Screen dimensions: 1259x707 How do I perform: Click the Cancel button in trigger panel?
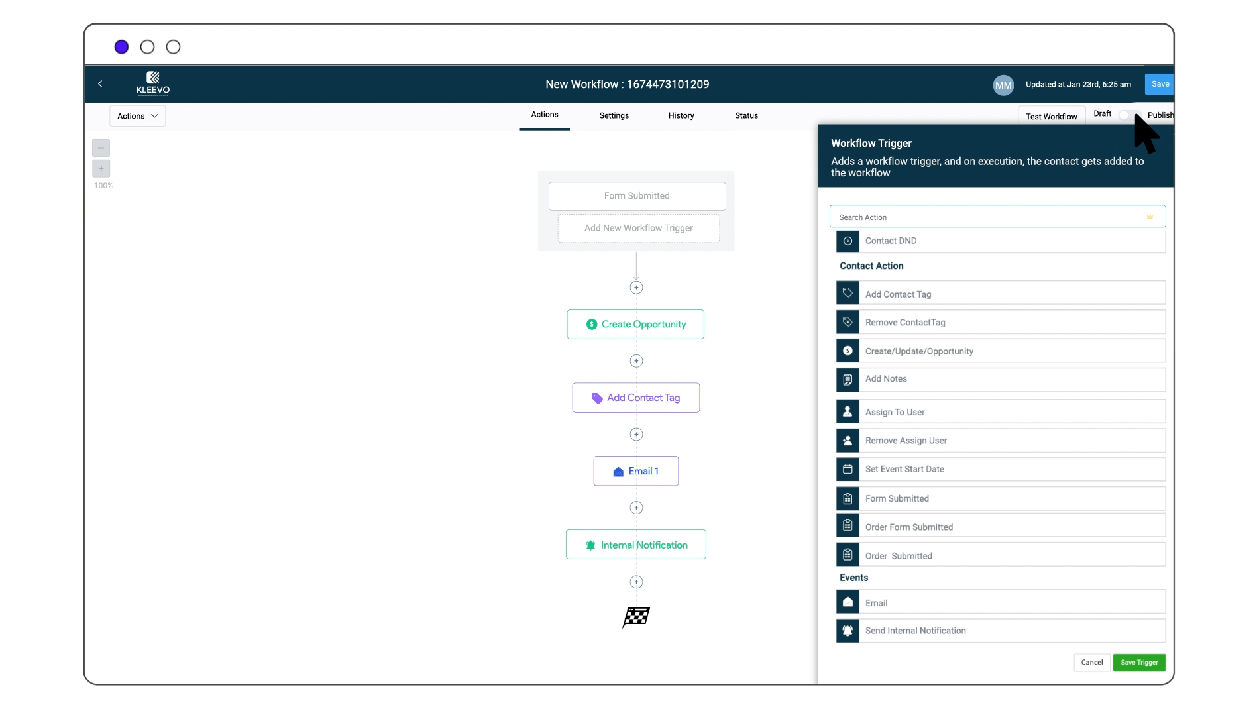1091,663
